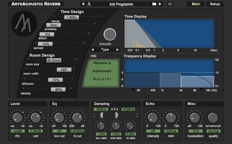The height and width of the screenshot is (144, 232).
Task: Switch to the Main tab
Action: click(196, 4)
